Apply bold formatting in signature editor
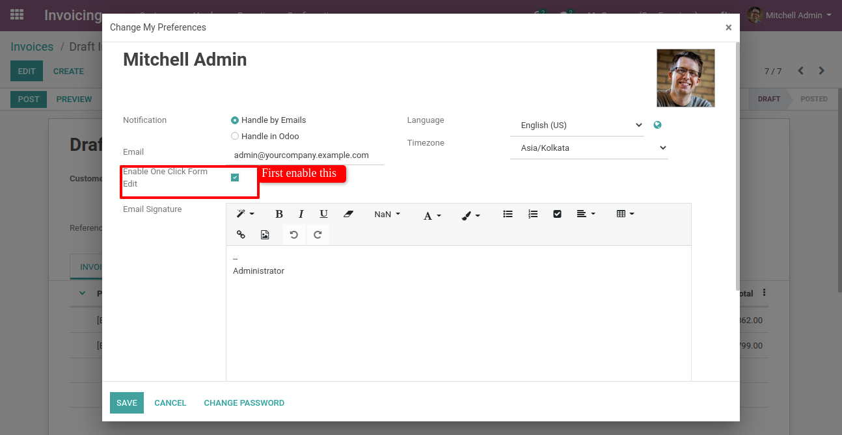This screenshot has width=842, height=435. 279,214
